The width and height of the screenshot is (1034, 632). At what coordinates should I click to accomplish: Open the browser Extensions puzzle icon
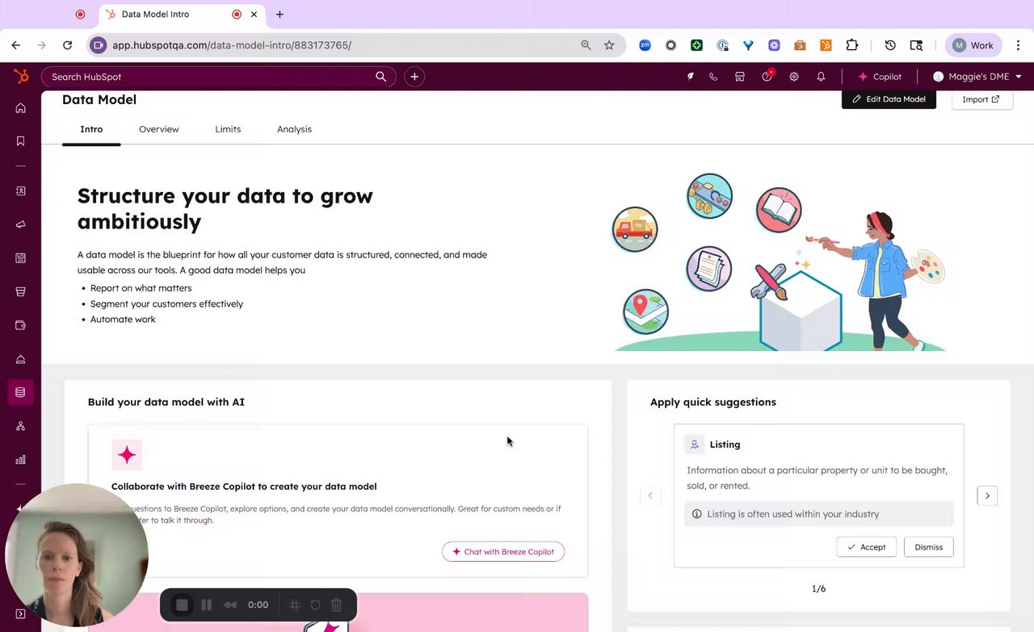pyautogui.click(x=851, y=45)
